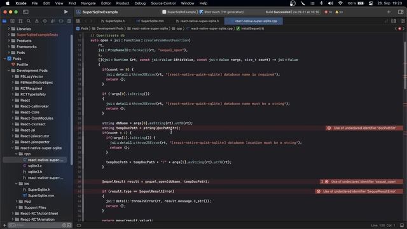This screenshot has height=229, width=407.
Task: Click the red issue marker in jump bar
Action: coord(400,29)
